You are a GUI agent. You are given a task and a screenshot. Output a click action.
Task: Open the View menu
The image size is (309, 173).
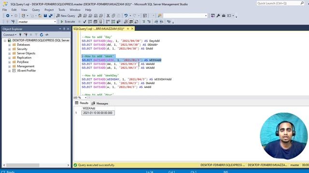click(24, 10)
